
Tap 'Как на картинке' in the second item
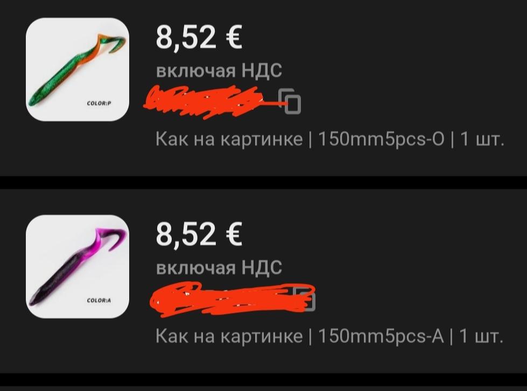tap(229, 336)
